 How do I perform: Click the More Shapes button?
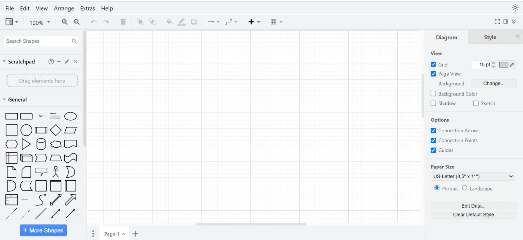pos(43,230)
